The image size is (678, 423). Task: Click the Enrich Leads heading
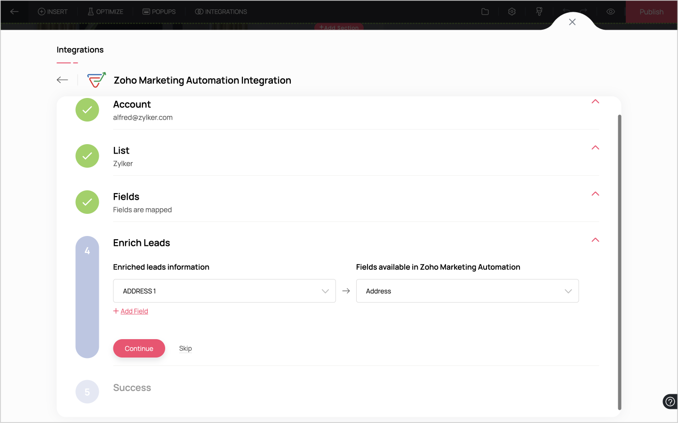tap(142, 243)
